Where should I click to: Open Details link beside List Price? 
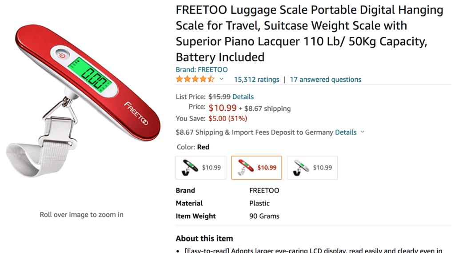[243, 96]
